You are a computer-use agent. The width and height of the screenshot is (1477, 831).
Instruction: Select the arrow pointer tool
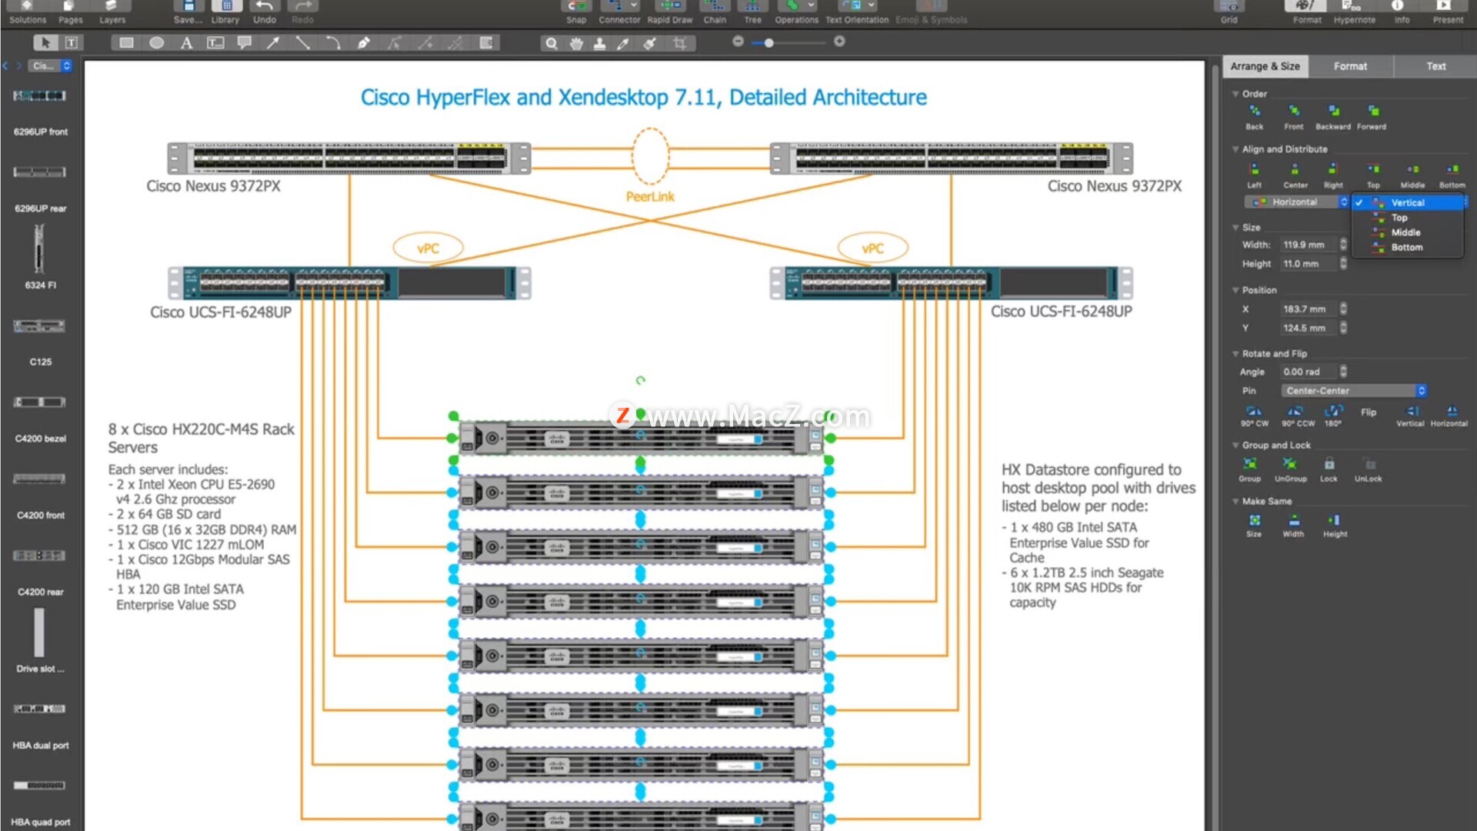tap(45, 43)
